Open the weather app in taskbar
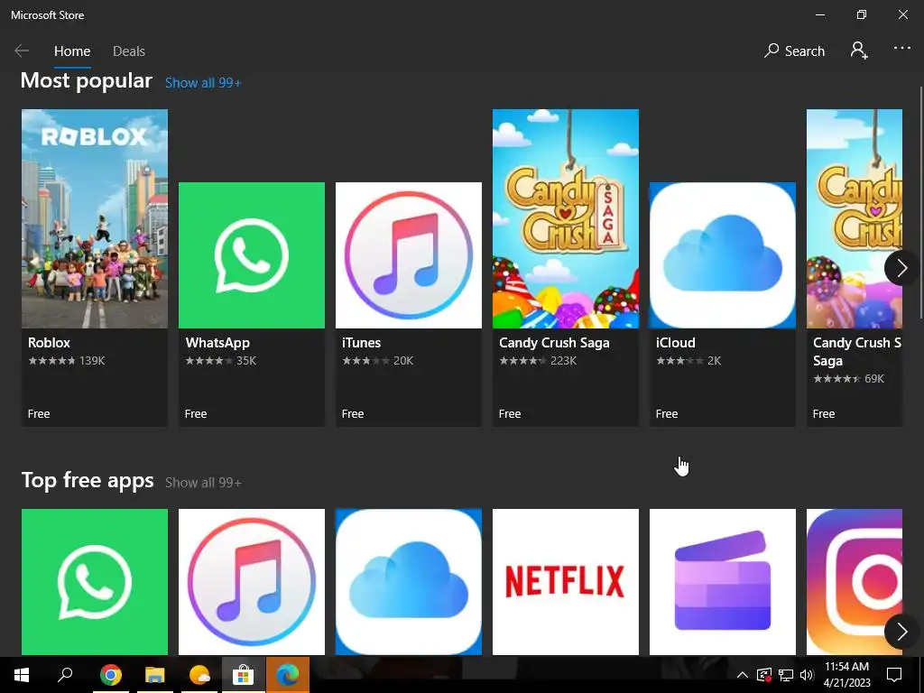Screen dimensions: 924x693 pyautogui.click(x=199, y=675)
